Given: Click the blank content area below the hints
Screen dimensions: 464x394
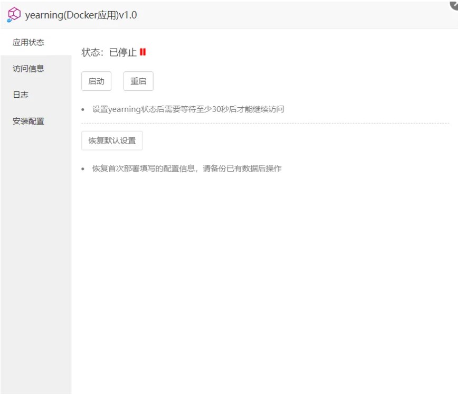Looking at the screenshot, I should click(x=264, y=275).
